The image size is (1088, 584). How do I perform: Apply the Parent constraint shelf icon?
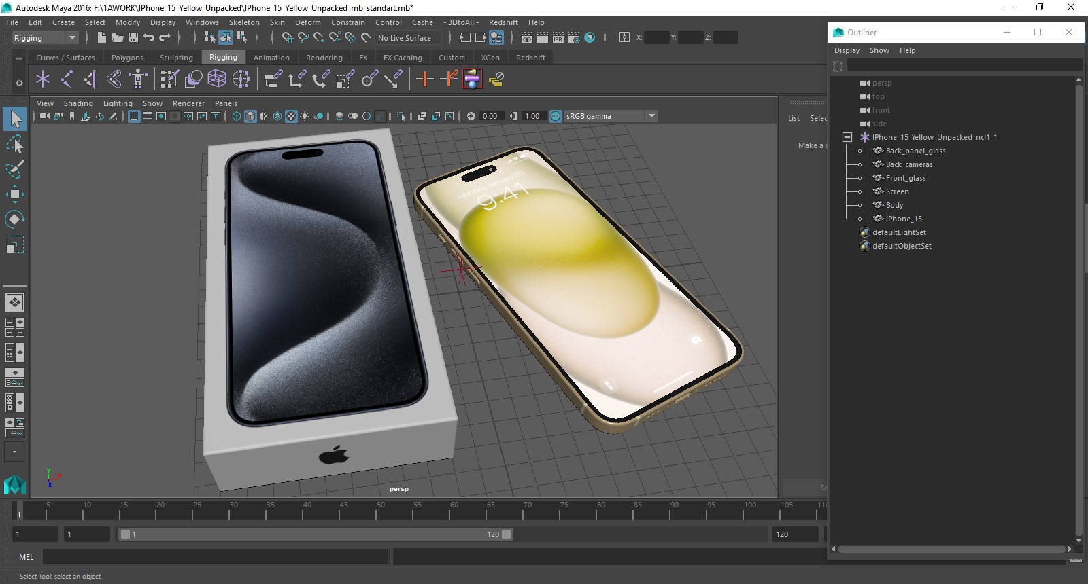coord(273,79)
